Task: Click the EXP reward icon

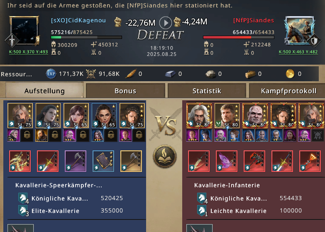Action: [x=51, y=74]
